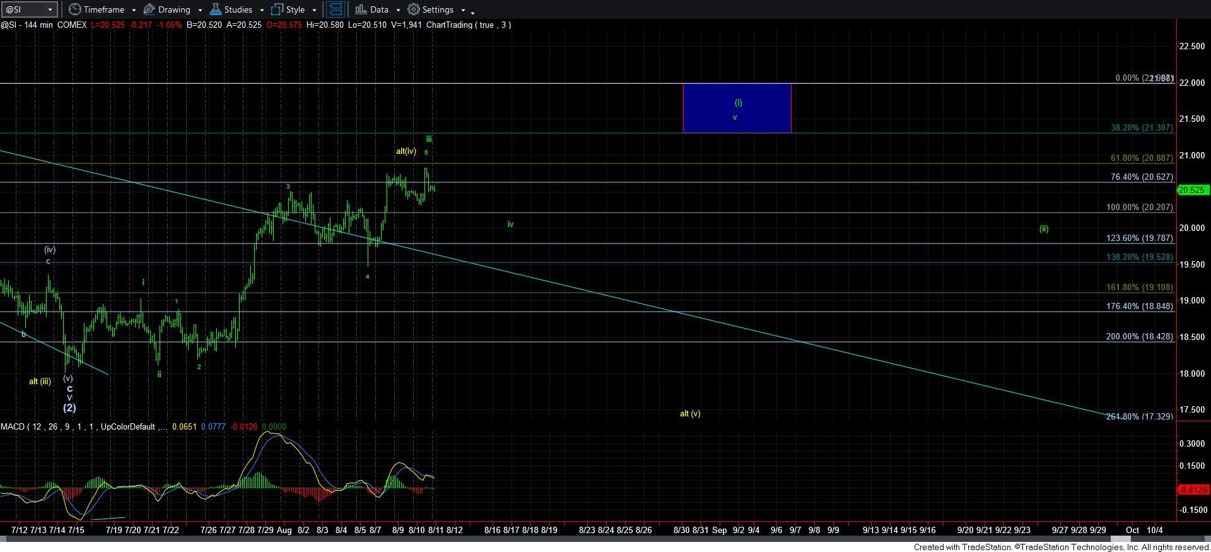Click the red 0.0126 MACD value tag
1211x552 pixels.
1192,490
